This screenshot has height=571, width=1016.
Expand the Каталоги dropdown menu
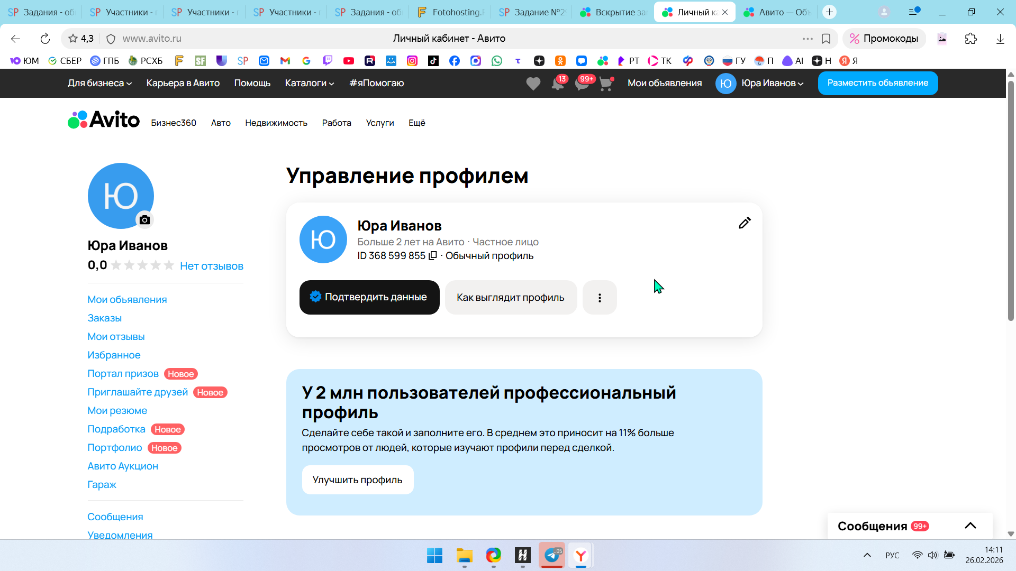(310, 83)
